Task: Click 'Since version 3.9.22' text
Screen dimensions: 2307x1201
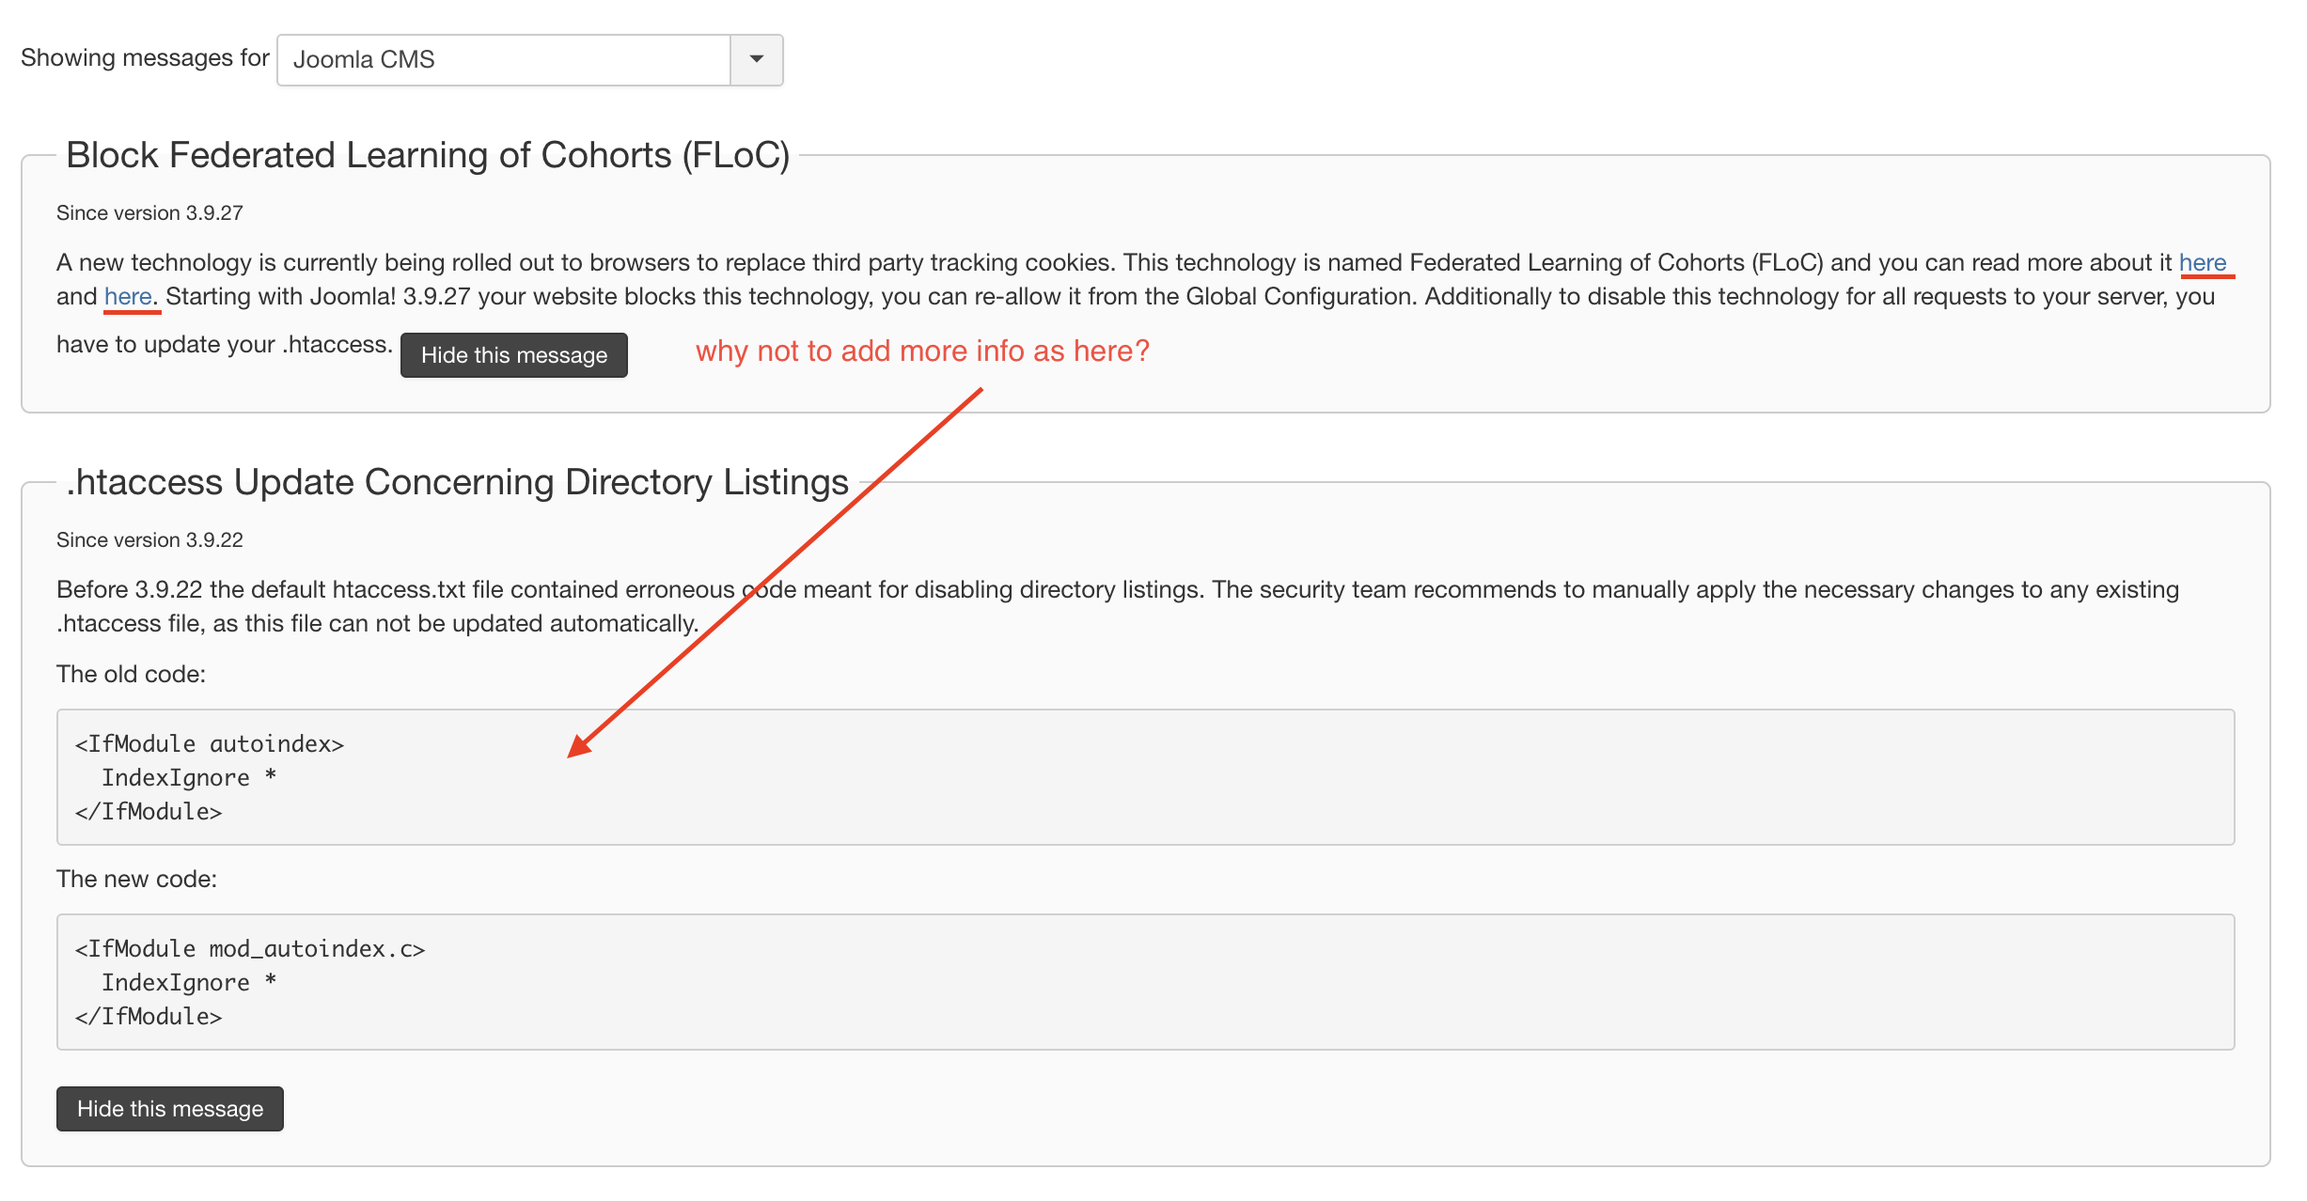Action: (x=149, y=540)
